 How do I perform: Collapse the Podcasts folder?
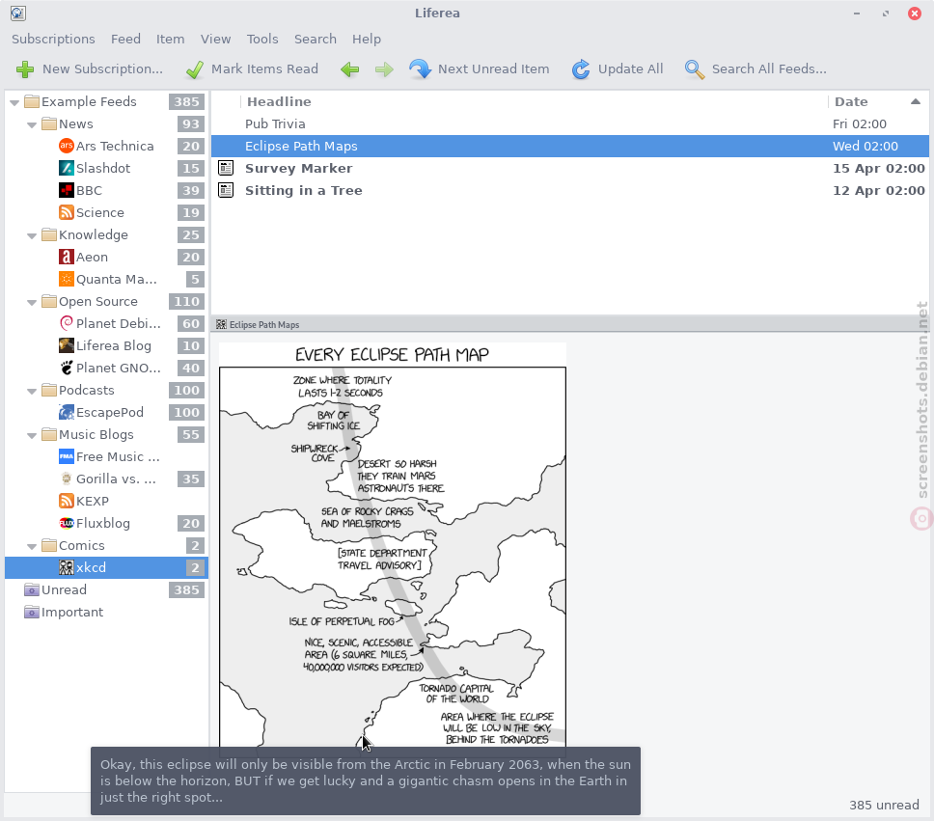pos(32,392)
